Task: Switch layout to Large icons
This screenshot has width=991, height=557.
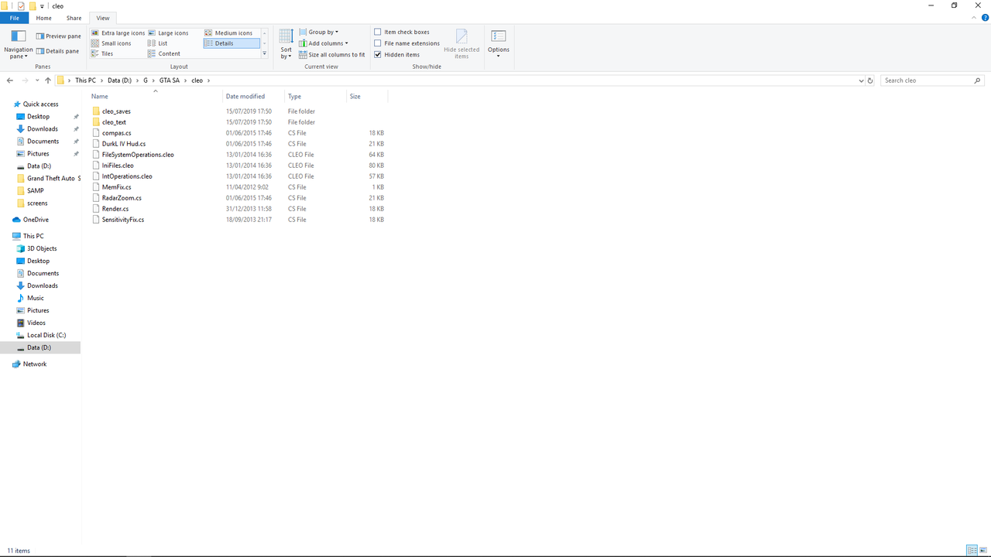Action: point(168,33)
